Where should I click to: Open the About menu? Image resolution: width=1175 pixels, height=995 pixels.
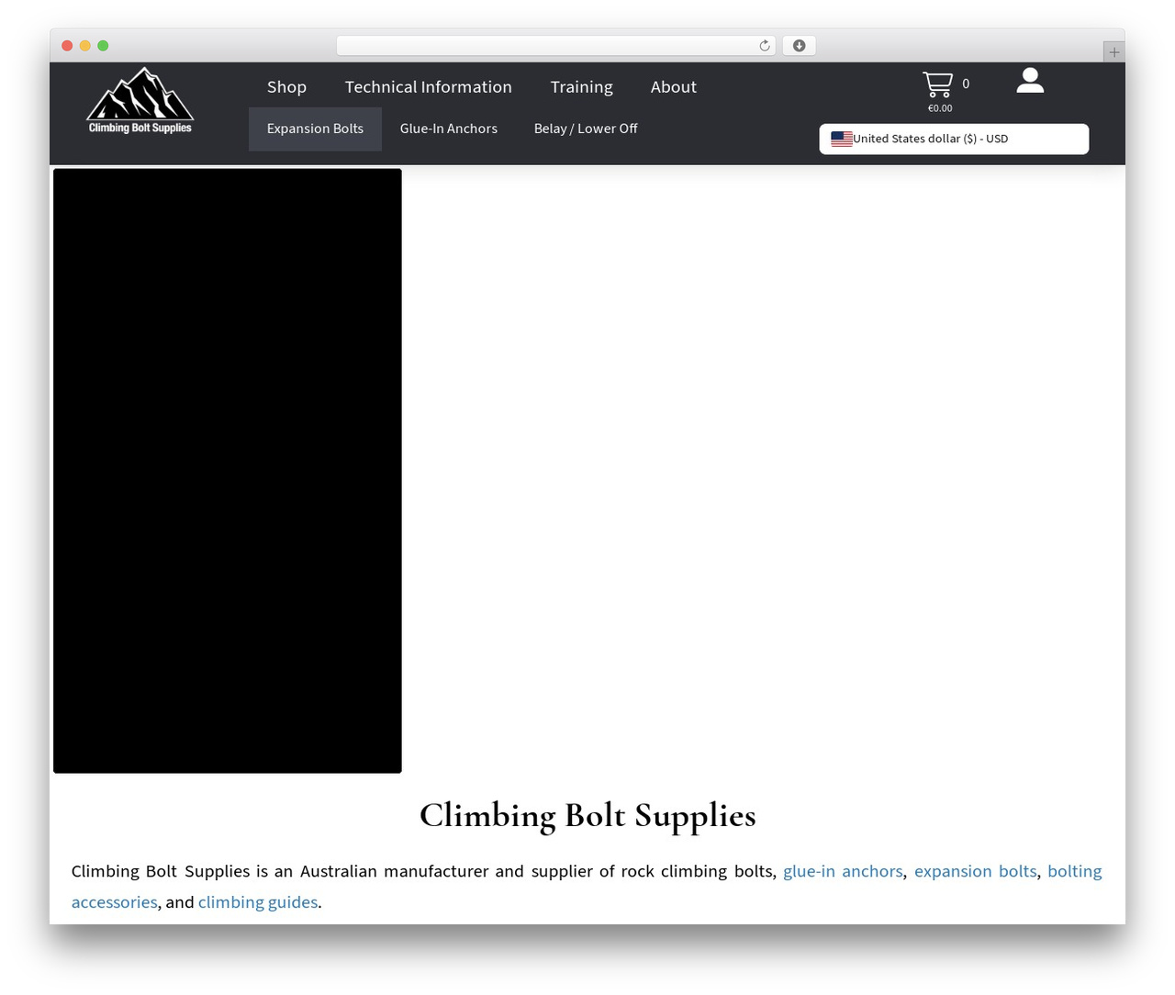click(x=674, y=87)
